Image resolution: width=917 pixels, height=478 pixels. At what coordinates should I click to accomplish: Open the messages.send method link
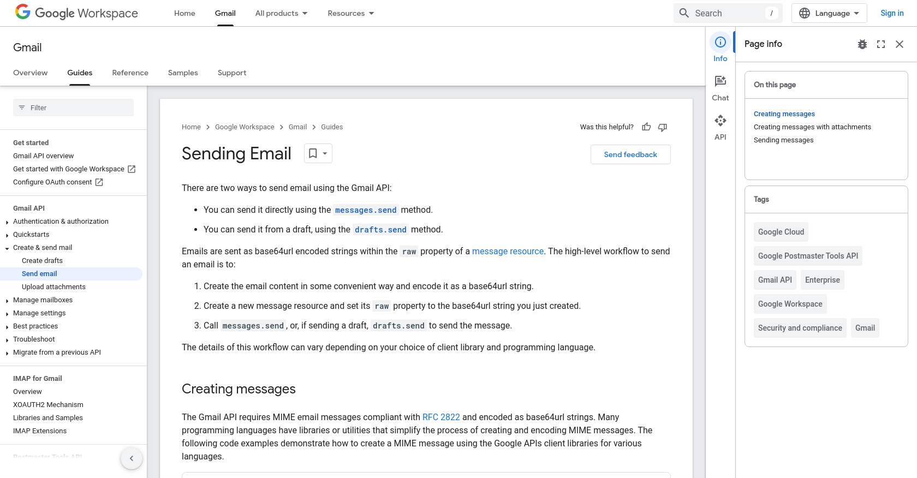[366, 210]
